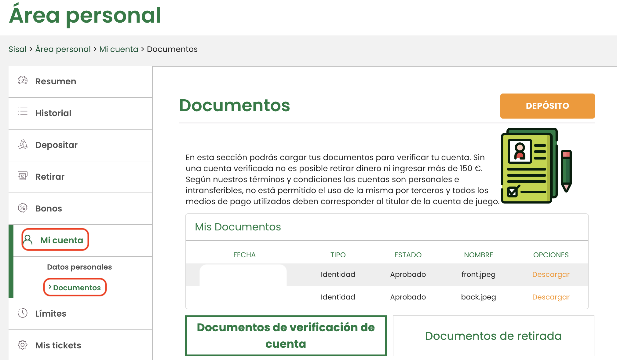617x360 pixels.
Task: Click the front.jpeg file name
Action: 478,274
